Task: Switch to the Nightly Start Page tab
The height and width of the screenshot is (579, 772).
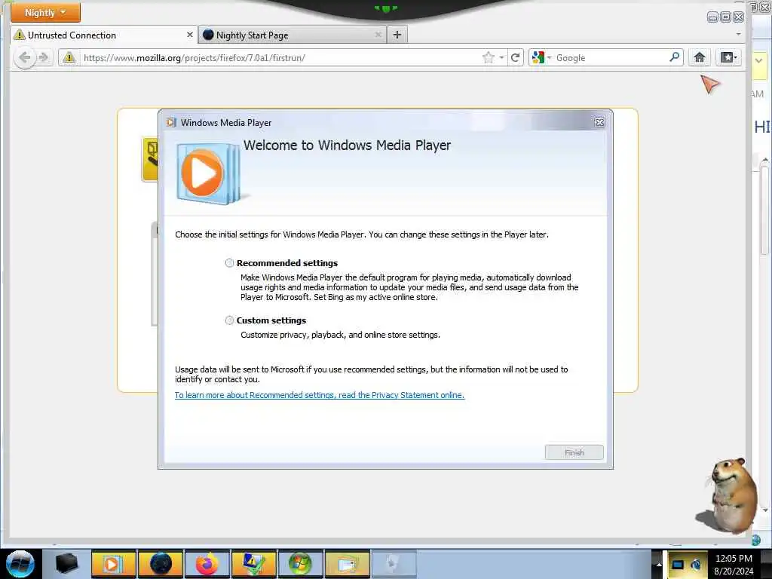Action: (293, 35)
